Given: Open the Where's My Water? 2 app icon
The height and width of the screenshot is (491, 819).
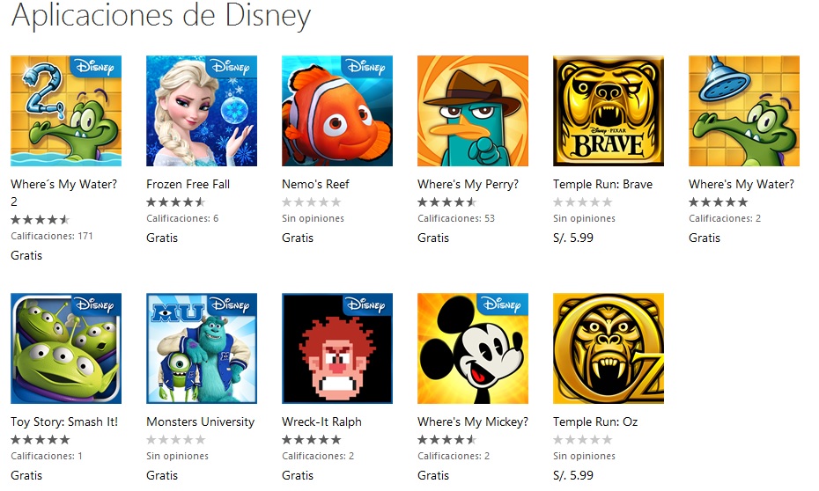Looking at the screenshot, I should click(66, 111).
